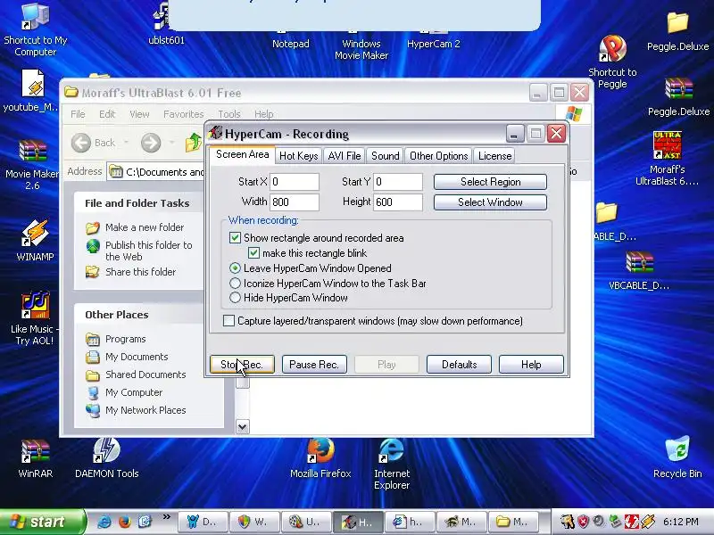Click the Windows start button
714x535 pixels.
pos(42,522)
